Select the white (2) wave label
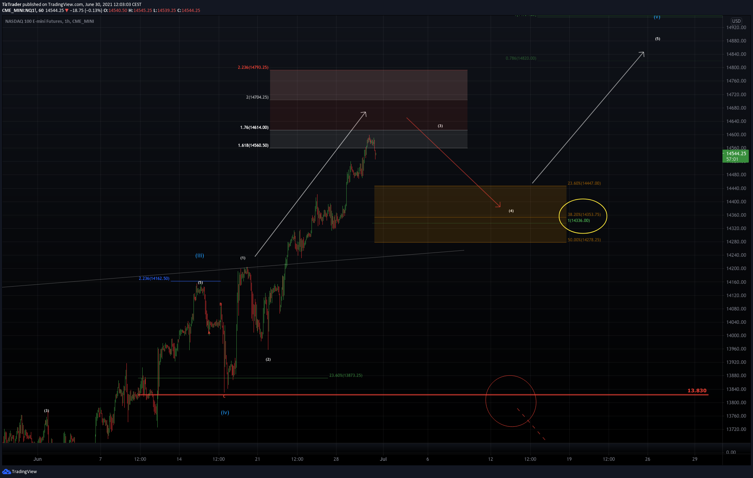This screenshot has height=478, width=753. pyautogui.click(x=268, y=360)
